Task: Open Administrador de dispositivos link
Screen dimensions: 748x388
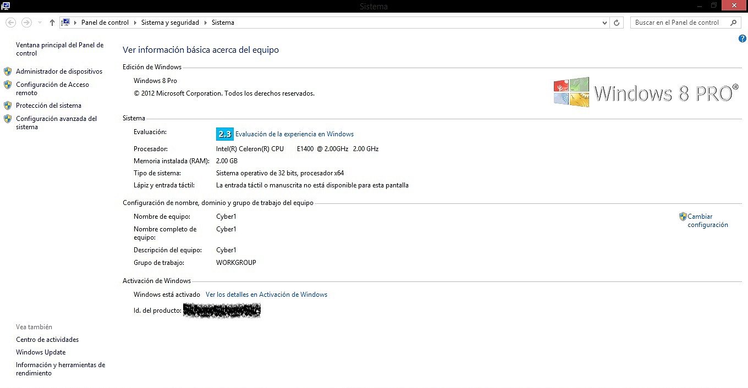Action: [59, 71]
